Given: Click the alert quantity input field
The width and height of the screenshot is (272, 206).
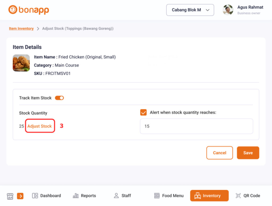Looking at the screenshot, I should tap(196, 126).
